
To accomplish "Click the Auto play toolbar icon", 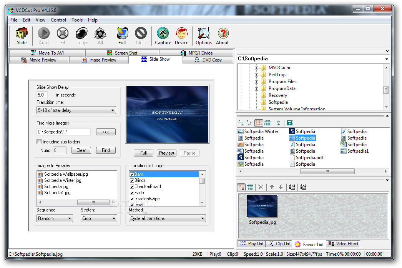I will (x=43, y=36).
